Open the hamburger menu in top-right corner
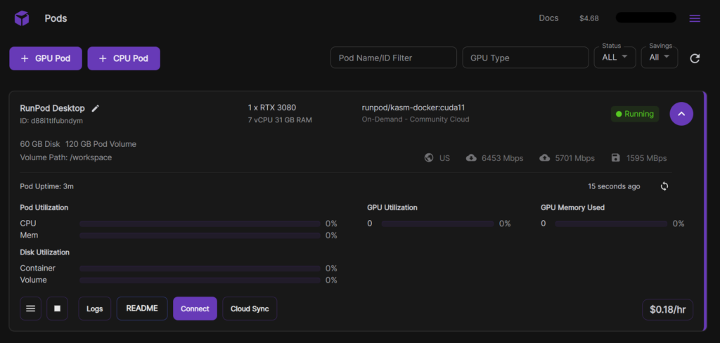The height and width of the screenshot is (343, 720). (x=695, y=18)
